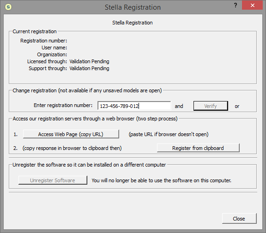Click the paste URL if browser doesn't open hint
The image size is (266, 233).
point(169,134)
